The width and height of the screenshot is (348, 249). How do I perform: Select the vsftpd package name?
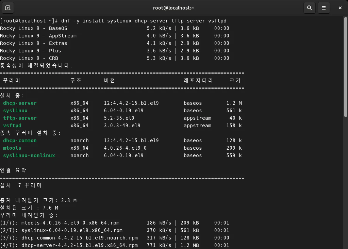click(12, 126)
